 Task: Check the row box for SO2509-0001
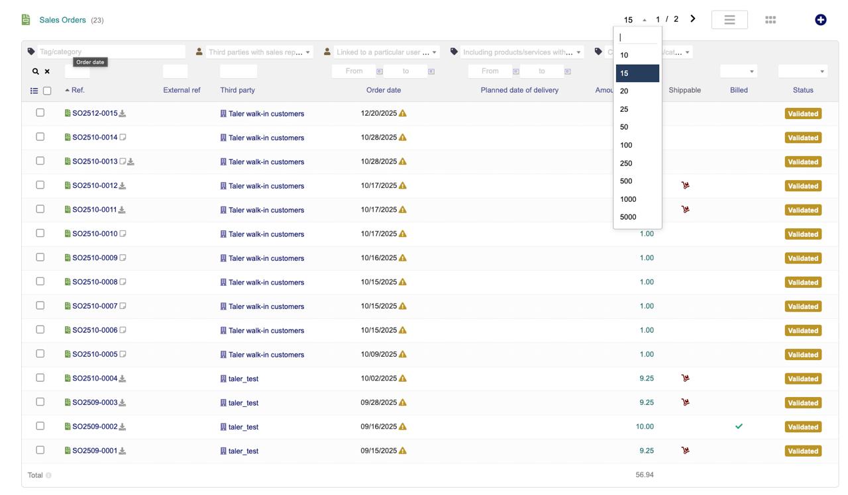pyautogui.click(x=40, y=450)
